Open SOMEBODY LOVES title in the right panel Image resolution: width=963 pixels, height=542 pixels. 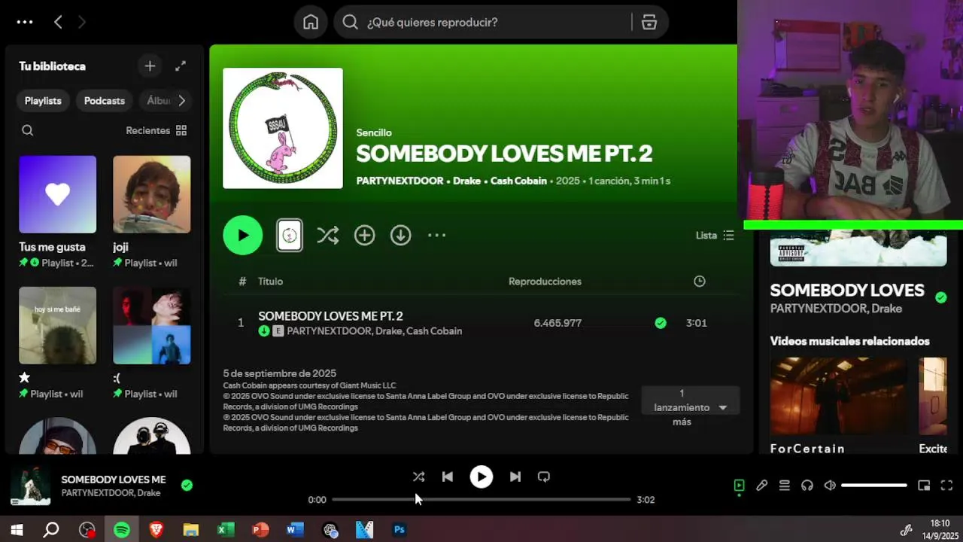(847, 290)
